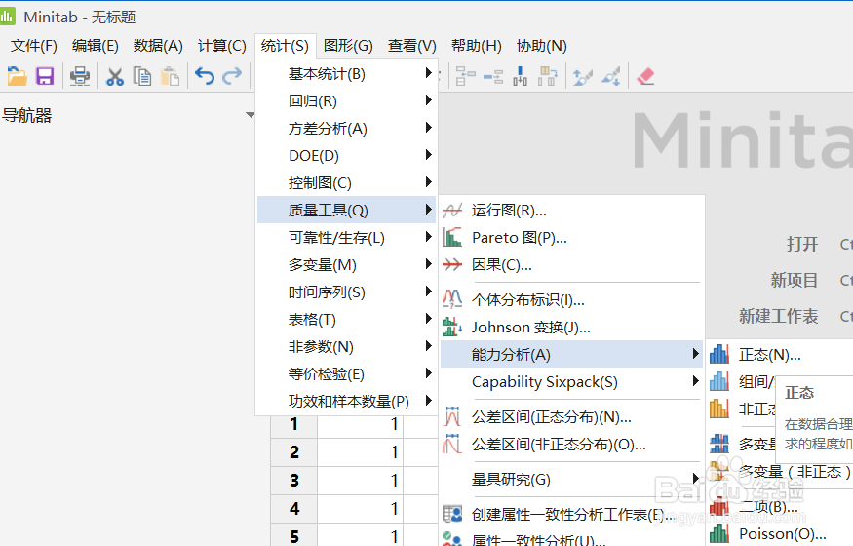Expand the 表格(T) submenu
Image resolution: width=853 pixels, height=546 pixels.
coord(346,319)
